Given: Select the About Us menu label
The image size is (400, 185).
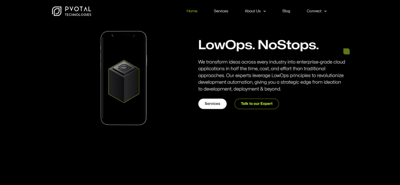Looking at the screenshot, I should (252, 11).
